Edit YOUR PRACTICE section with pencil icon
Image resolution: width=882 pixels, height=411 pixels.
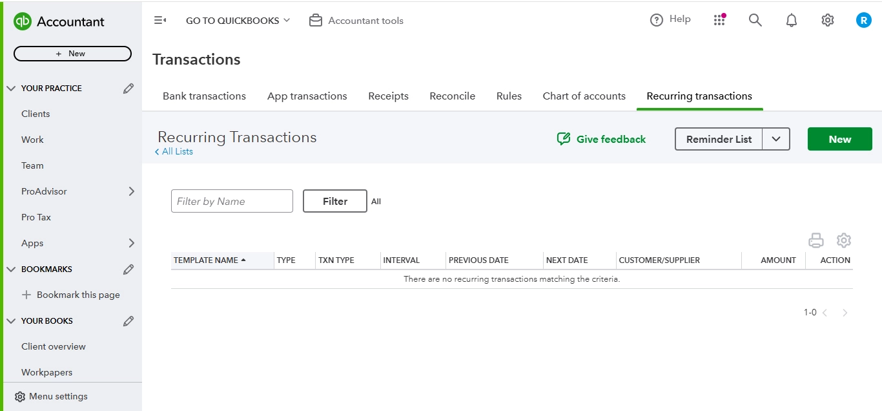pos(128,88)
